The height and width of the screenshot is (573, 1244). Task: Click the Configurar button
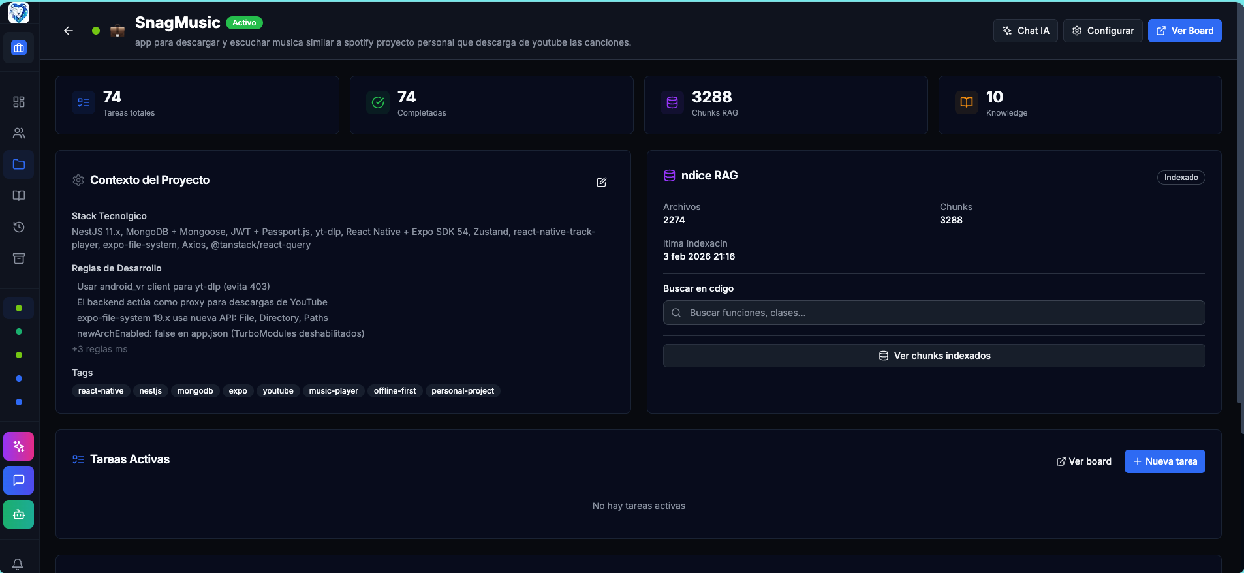[1102, 31]
